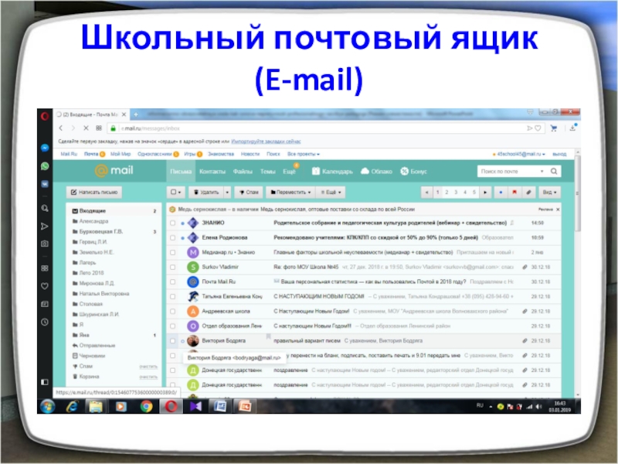The image size is (618, 464).
Task: Open Calendar in mail header
Action: (x=332, y=171)
